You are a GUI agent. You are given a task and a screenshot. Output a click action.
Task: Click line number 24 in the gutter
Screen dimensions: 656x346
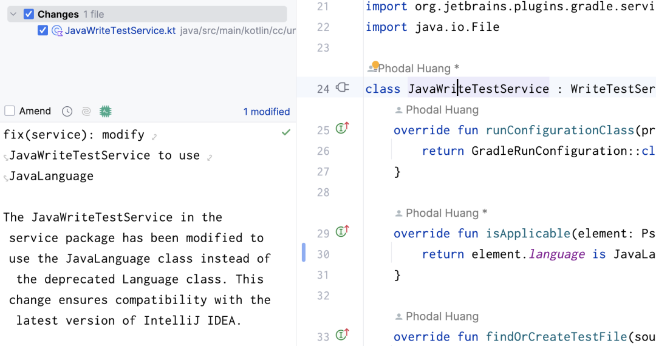click(x=323, y=89)
